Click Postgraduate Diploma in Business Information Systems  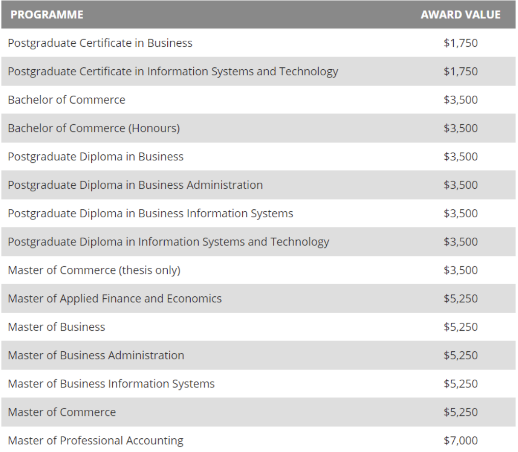click(x=150, y=213)
